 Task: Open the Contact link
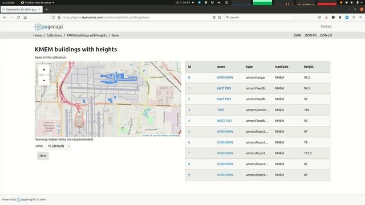326,27
